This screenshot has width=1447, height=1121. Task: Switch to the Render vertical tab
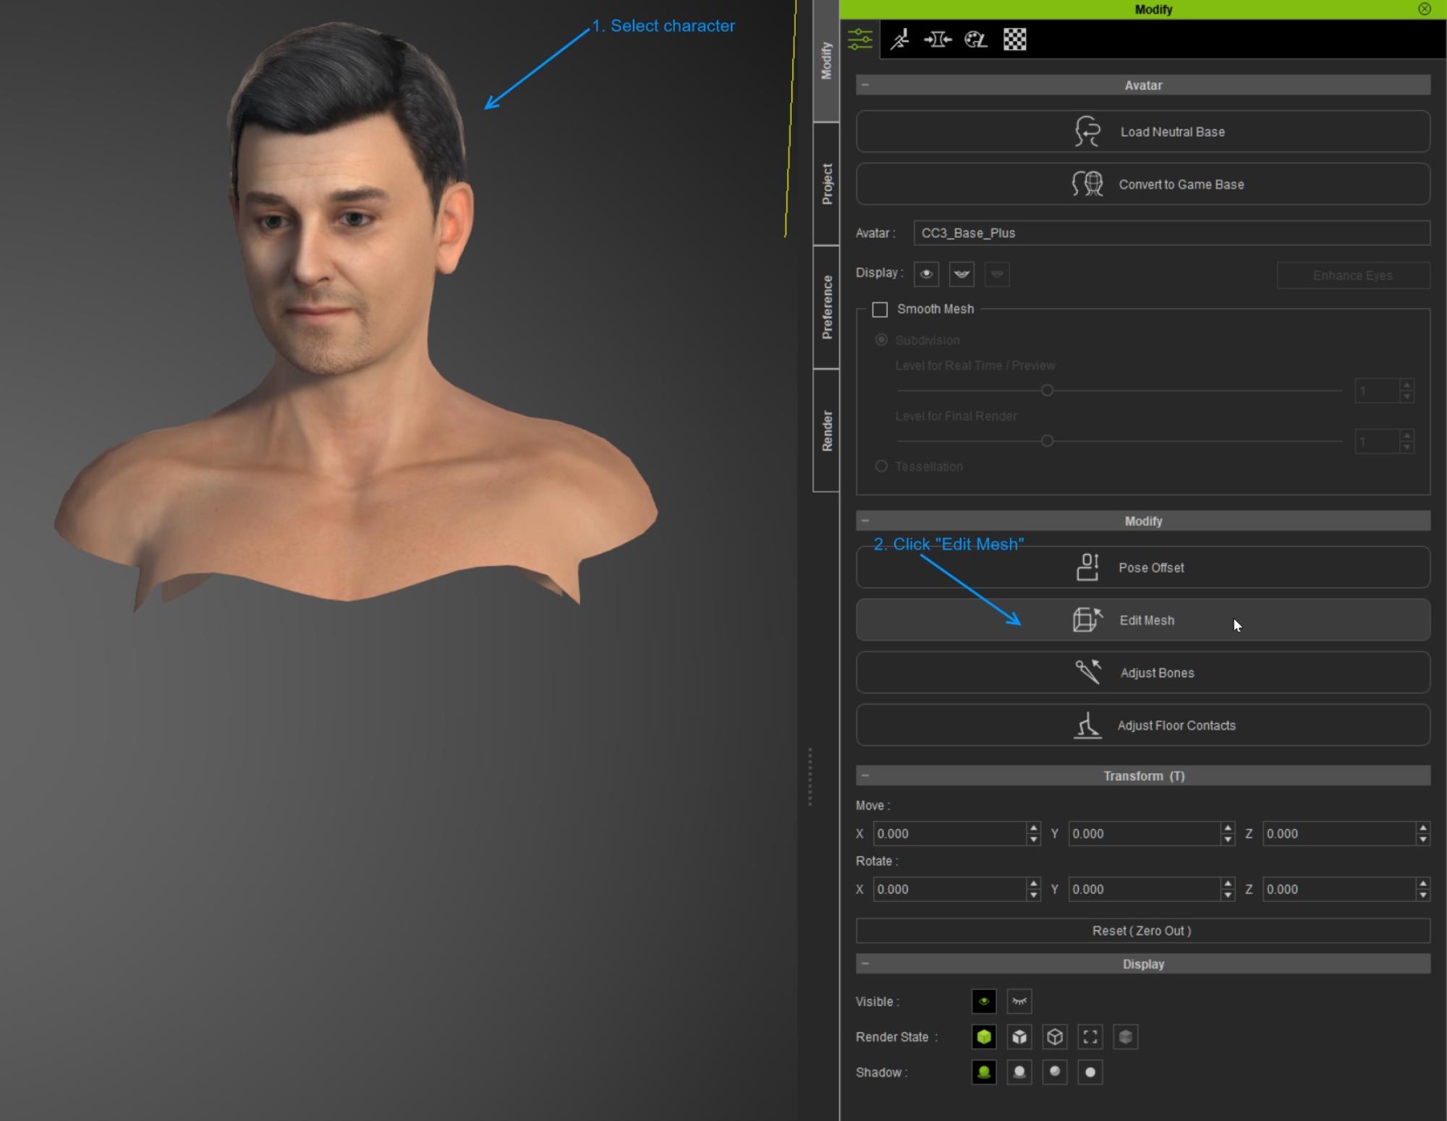(x=826, y=431)
